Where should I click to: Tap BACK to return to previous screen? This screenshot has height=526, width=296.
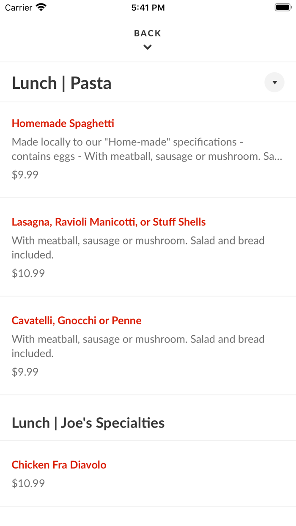pyautogui.click(x=147, y=33)
